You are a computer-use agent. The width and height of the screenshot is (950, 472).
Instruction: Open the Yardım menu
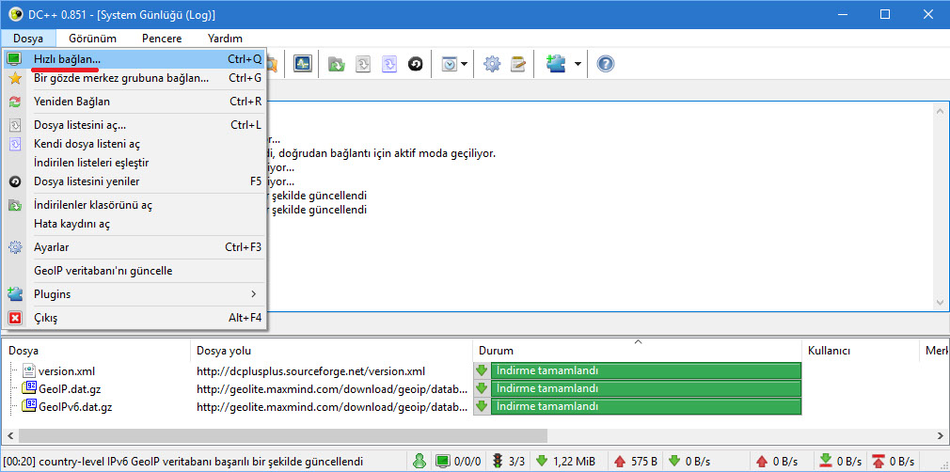[225, 39]
